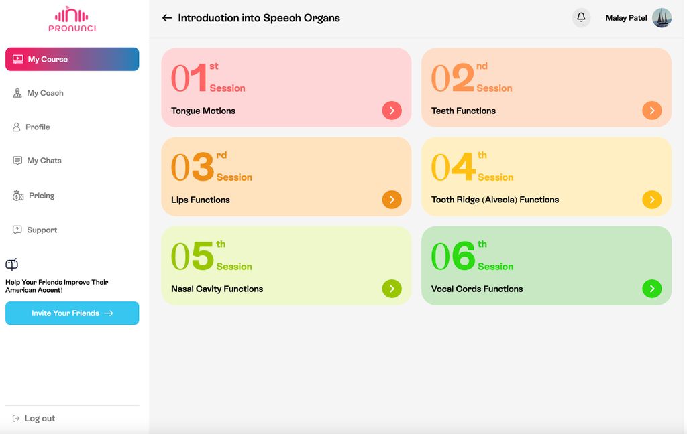Image resolution: width=687 pixels, height=434 pixels.
Task: Click the mailbox referral icon
Action: click(x=12, y=264)
